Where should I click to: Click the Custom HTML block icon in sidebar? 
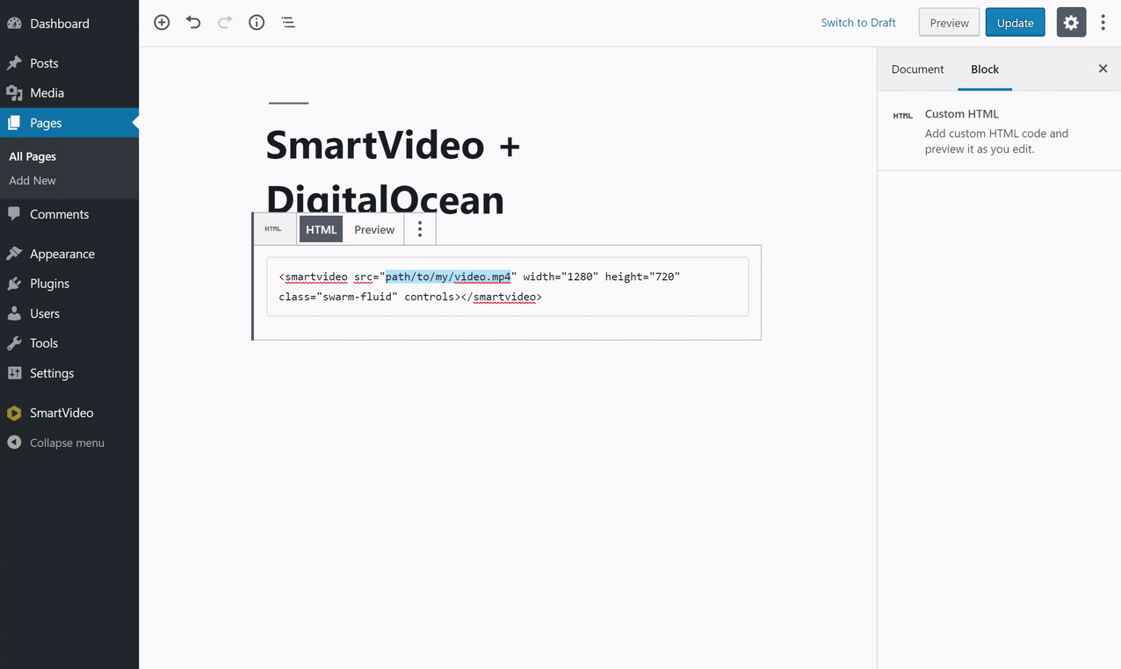click(902, 115)
